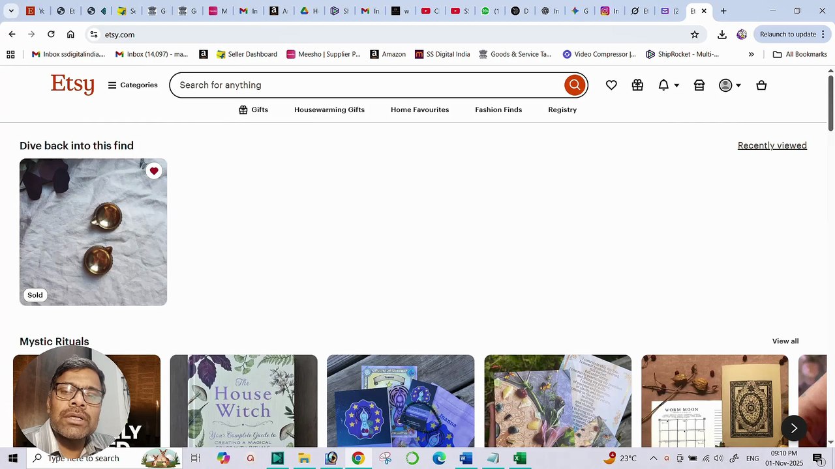The width and height of the screenshot is (835, 469).
Task: Open the Video Compressor bookmark
Action: tap(599, 54)
